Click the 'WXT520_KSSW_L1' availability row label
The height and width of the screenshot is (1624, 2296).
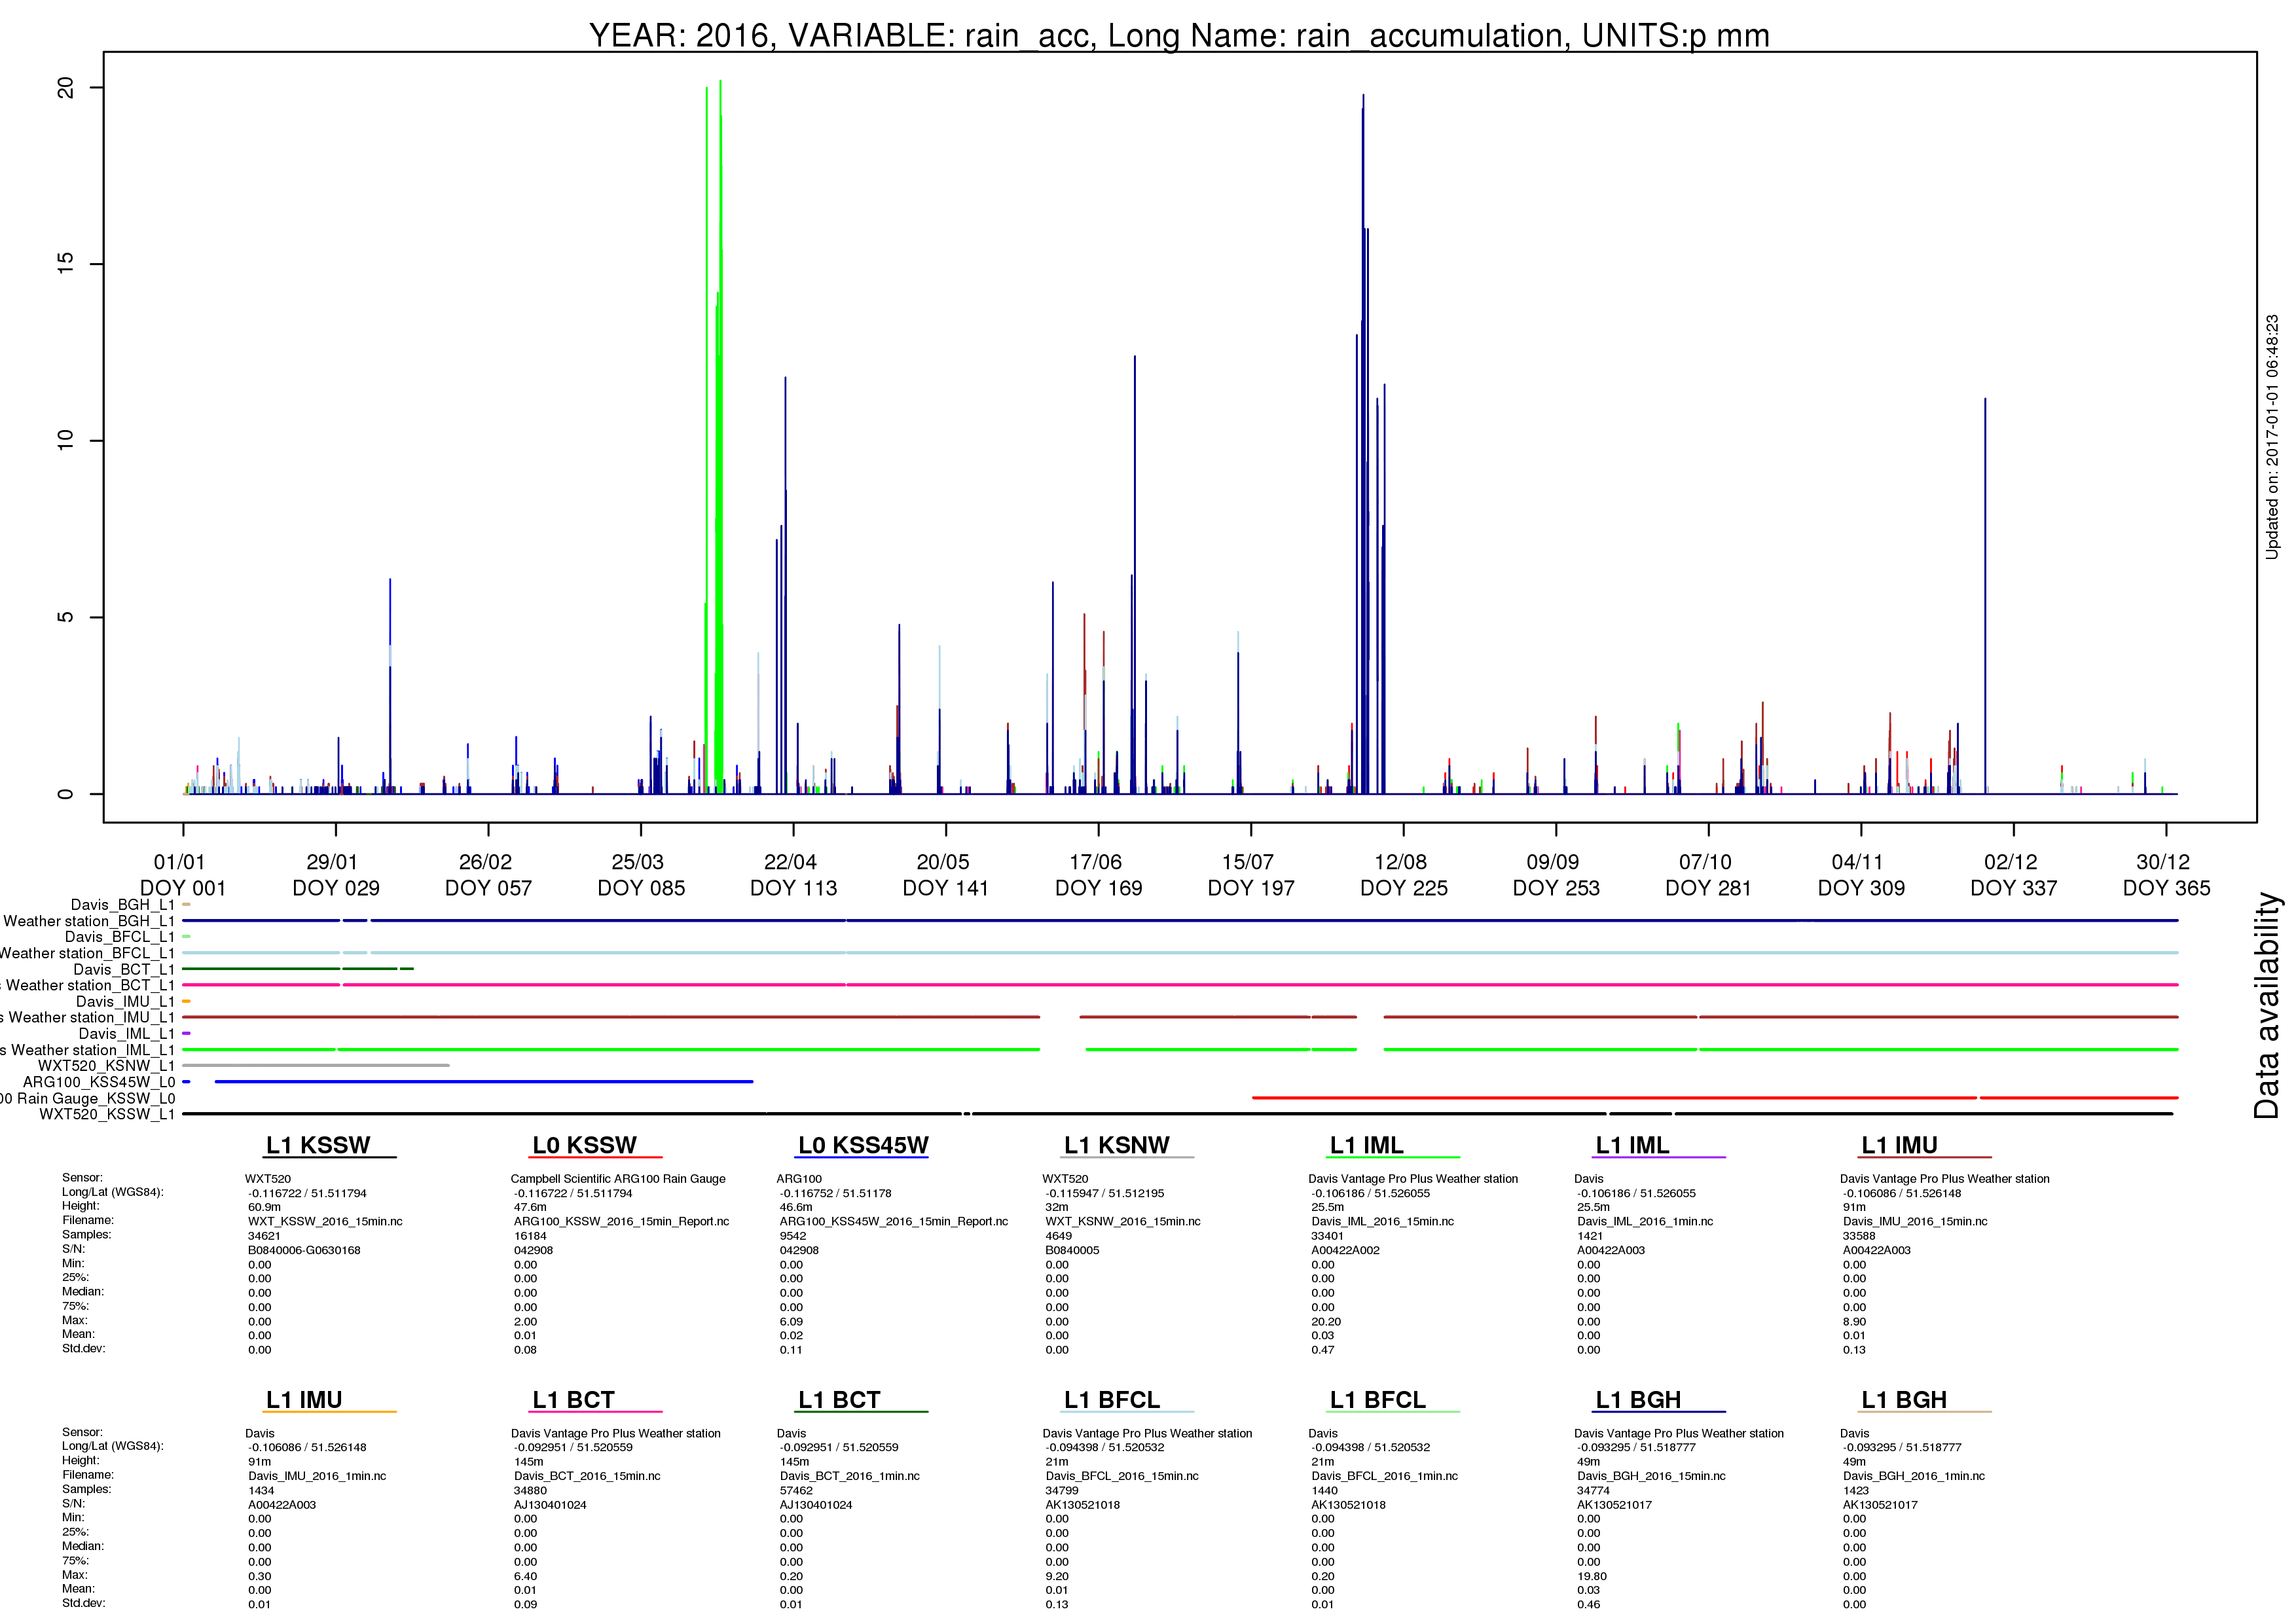pyautogui.click(x=107, y=1114)
